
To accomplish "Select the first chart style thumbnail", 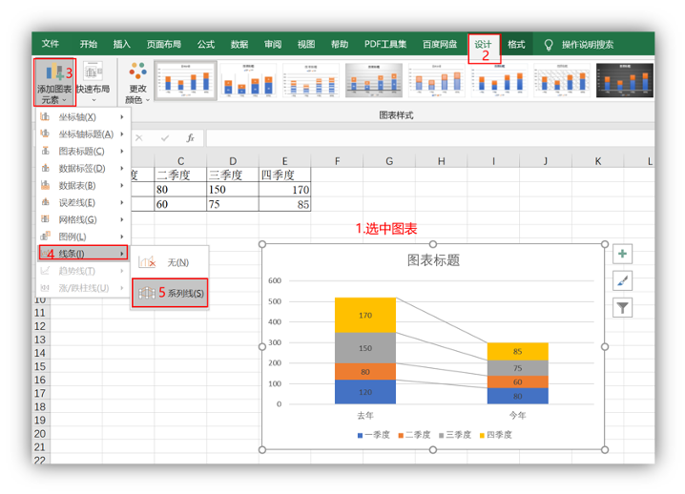I will click(186, 80).
